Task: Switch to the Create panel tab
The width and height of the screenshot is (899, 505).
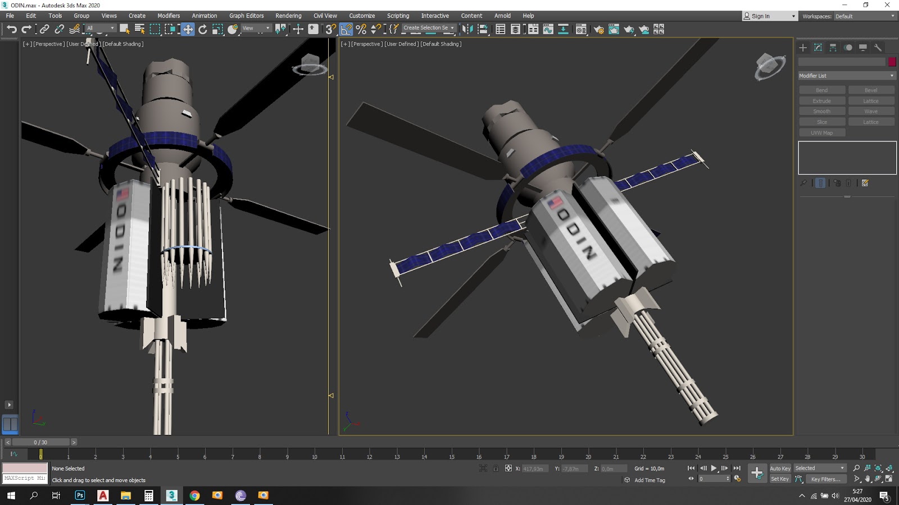Action: click(x=802, y=48)
